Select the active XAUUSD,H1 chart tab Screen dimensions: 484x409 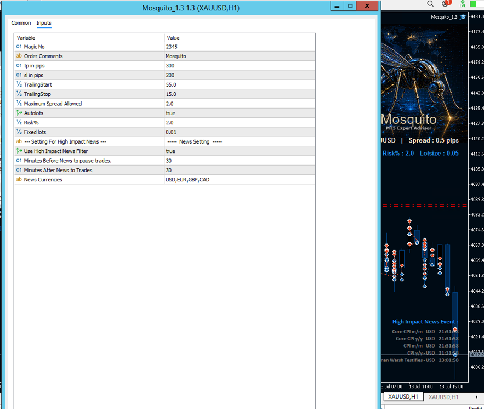click(403, 396)
